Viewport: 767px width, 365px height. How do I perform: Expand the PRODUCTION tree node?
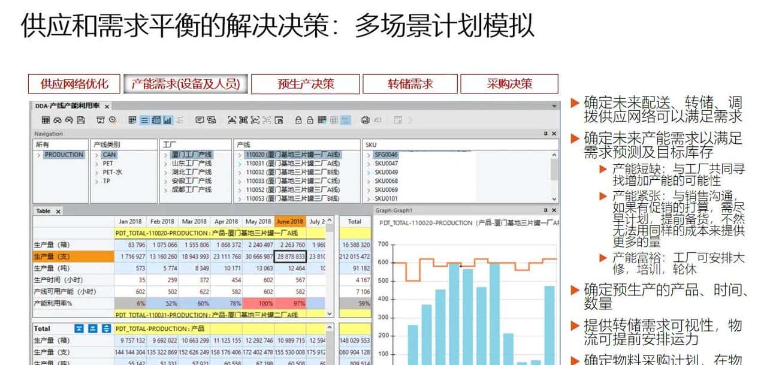[x=39, y=155]
